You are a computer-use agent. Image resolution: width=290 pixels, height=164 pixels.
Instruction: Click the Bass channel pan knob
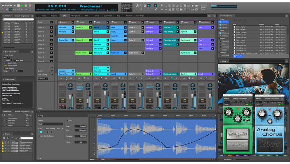click(x=105, y=85)
